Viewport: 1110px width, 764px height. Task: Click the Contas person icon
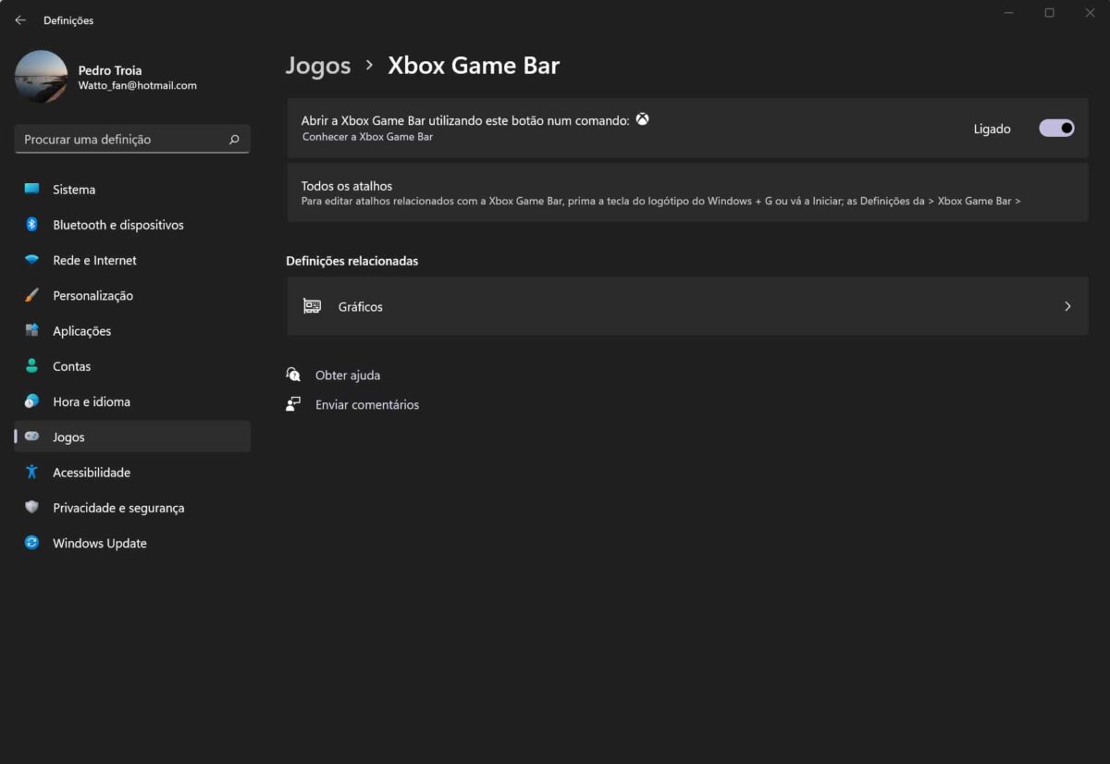point(32,366)
